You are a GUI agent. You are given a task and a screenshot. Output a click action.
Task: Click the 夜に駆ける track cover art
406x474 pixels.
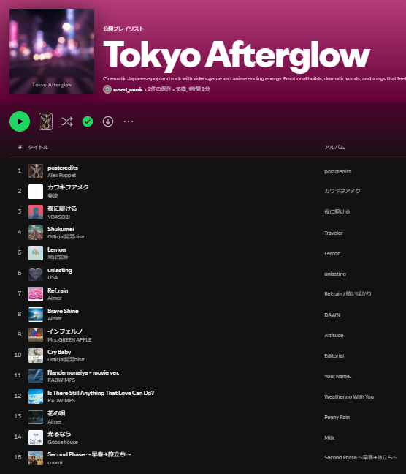coord(36,212)
